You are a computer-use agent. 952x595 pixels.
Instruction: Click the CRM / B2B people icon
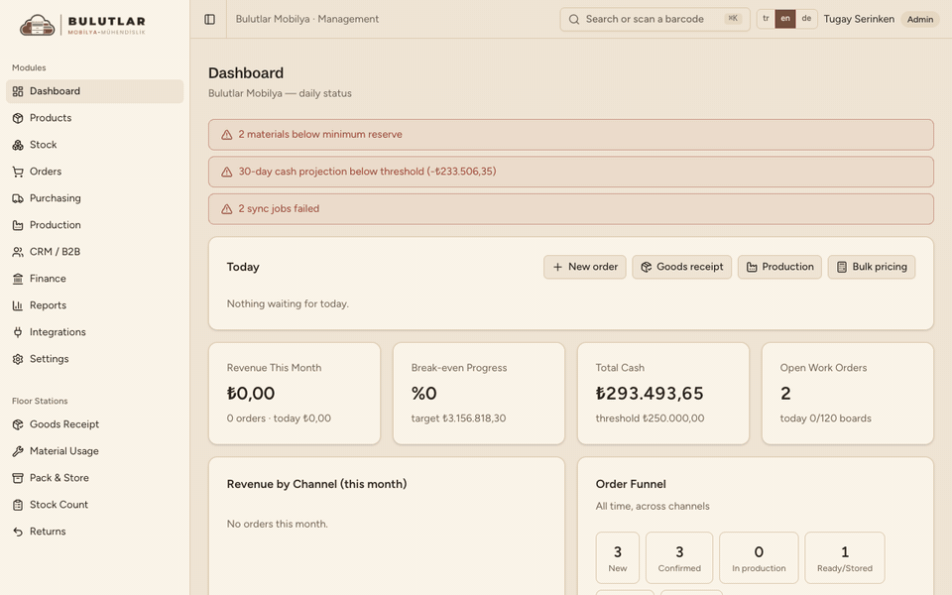(18, 251)
